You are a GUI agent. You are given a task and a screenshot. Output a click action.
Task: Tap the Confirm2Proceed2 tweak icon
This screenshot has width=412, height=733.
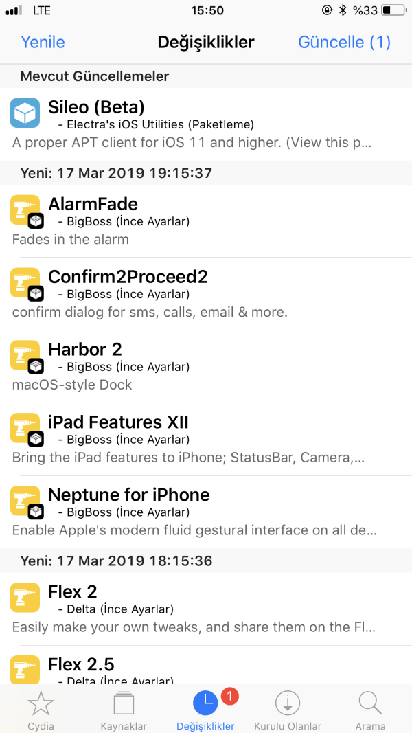point(25,282)
